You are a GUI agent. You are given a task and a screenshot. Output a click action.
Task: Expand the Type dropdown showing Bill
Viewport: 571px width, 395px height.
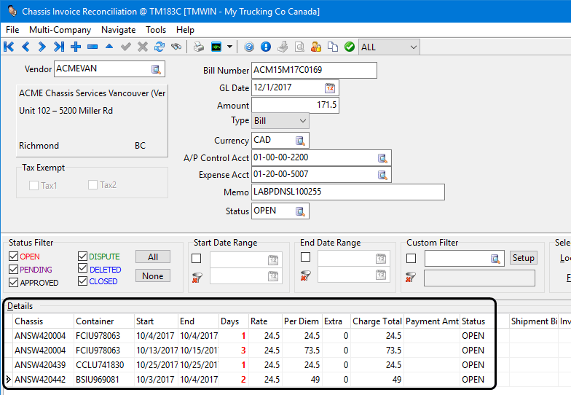[x=302, y=121]
